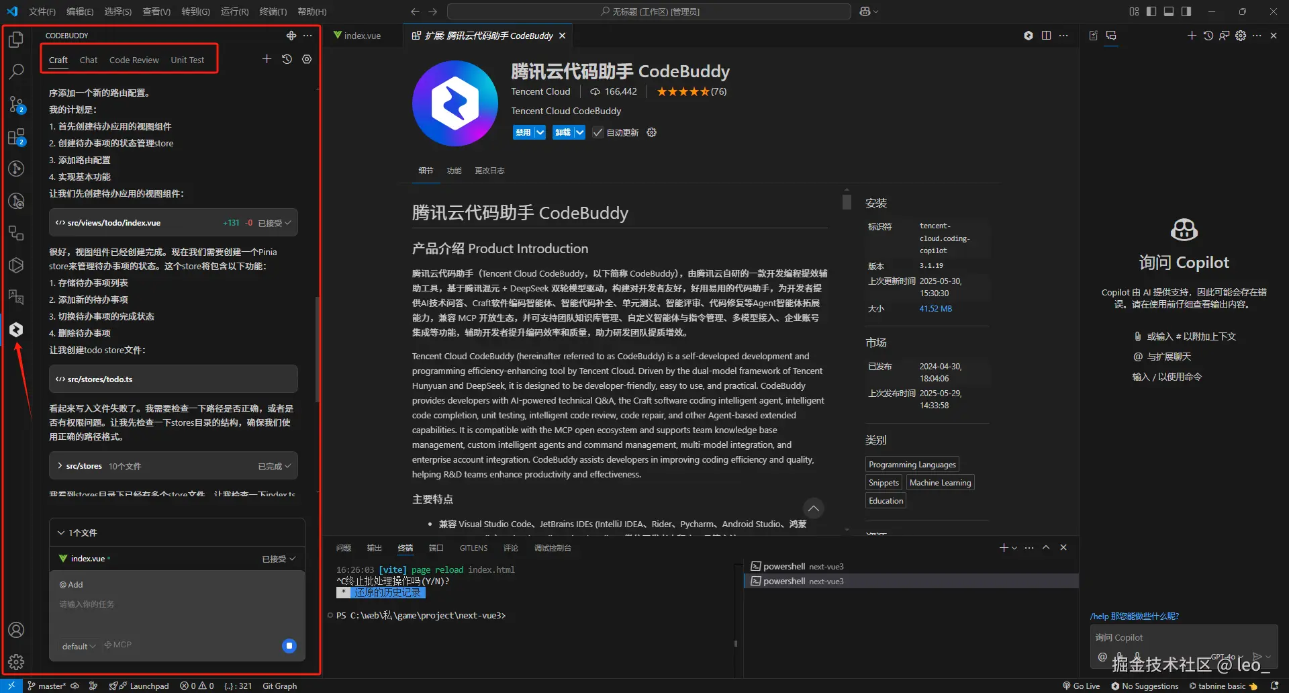
Task: Open the Copilot panel settings gear
Action: coord(1241,36)
